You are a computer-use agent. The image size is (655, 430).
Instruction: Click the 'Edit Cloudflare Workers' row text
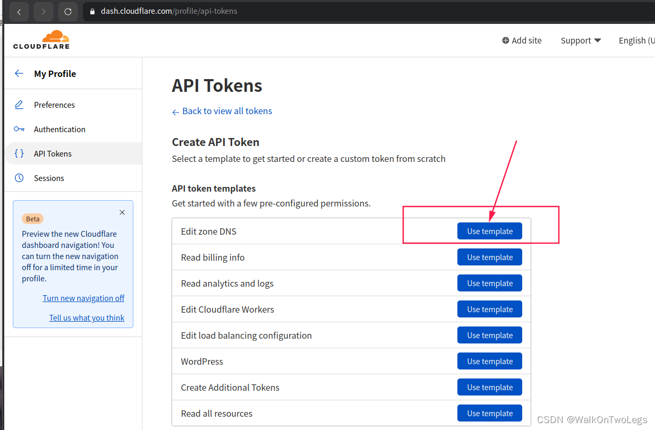tap(227, 309)
